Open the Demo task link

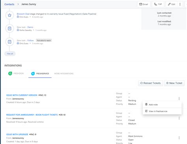pos(30,27)
